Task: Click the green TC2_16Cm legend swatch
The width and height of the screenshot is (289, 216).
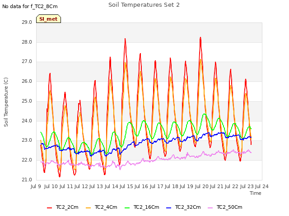Action: (127, 208)
